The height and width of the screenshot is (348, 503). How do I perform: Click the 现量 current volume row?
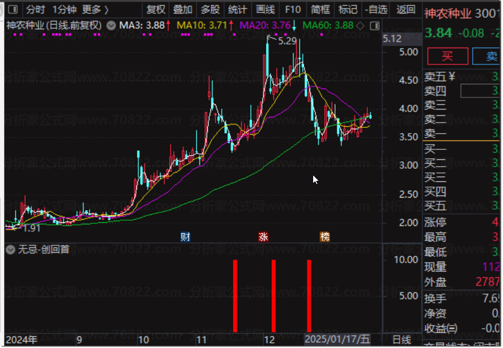pos(462,267)
